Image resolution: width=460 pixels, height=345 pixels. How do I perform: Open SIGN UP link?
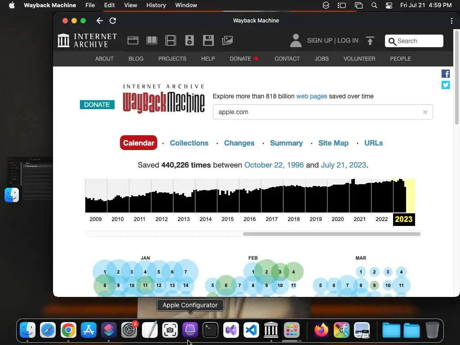click(x=320, y=40)
